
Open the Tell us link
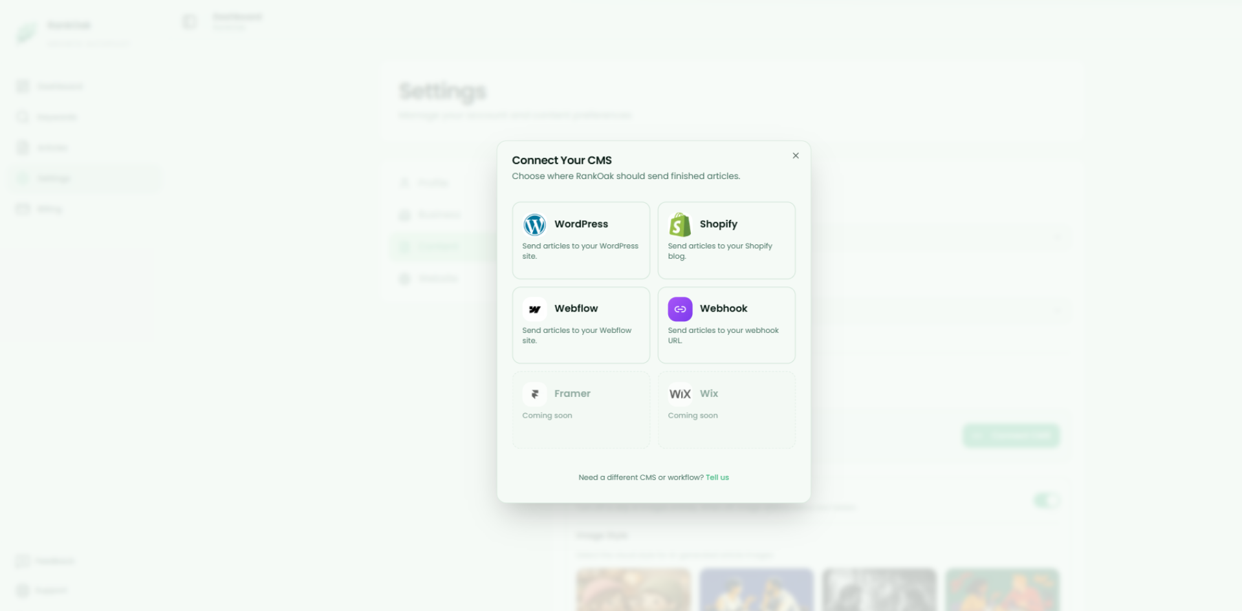[717, 477]
